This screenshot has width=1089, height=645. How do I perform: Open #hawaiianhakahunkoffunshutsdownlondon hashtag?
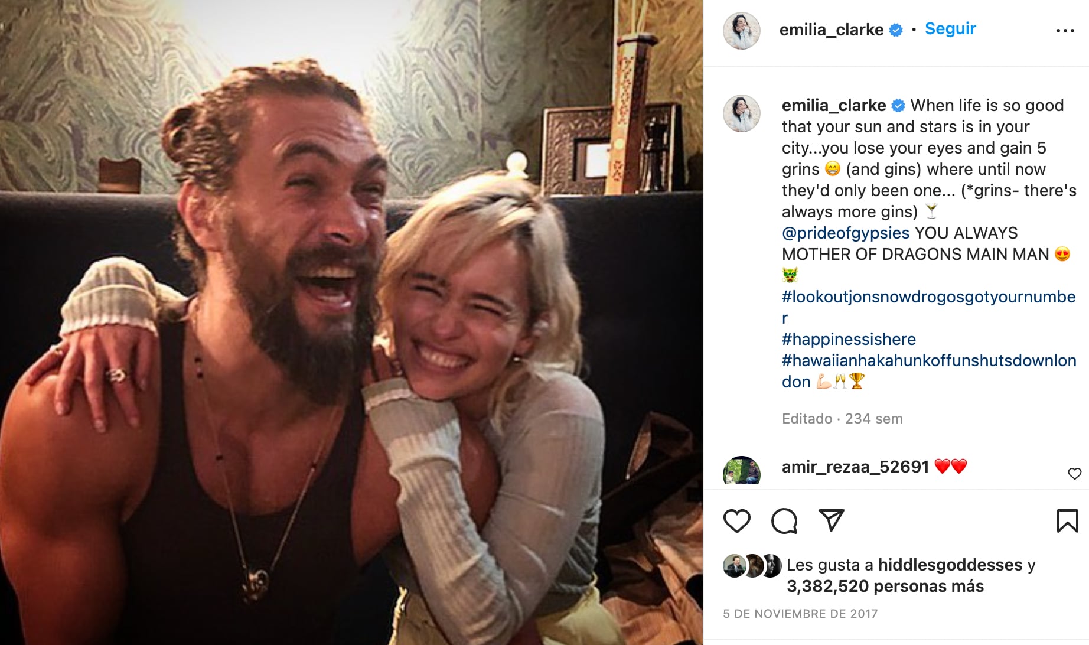coord(928,360)
